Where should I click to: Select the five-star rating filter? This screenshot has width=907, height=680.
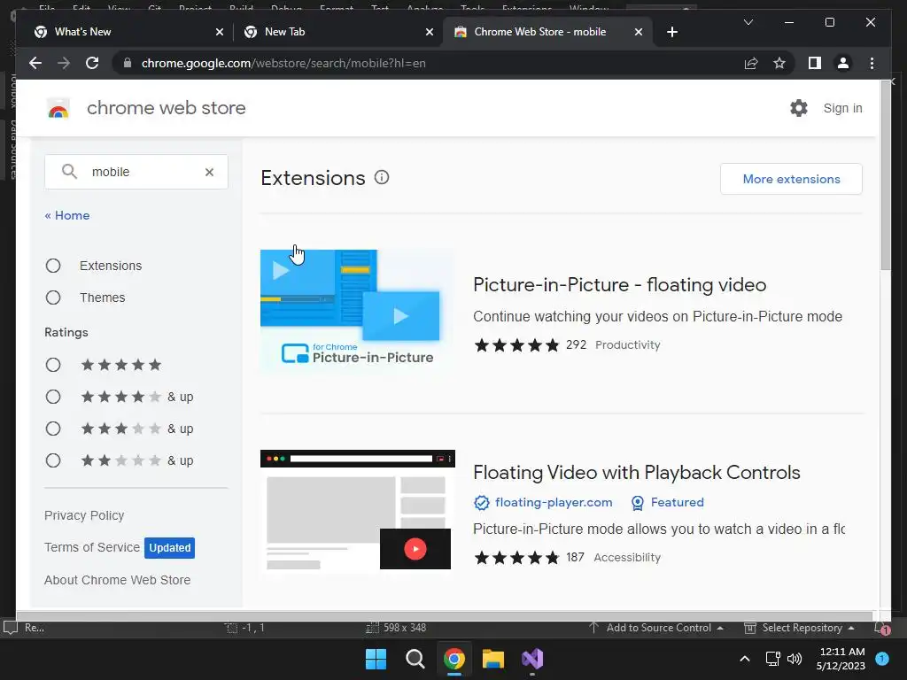[x=53, y=365]
